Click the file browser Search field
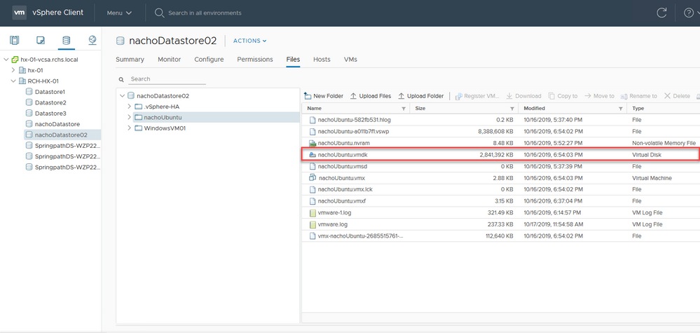Viewport: 700px width, 333px height. pos(168,79)
